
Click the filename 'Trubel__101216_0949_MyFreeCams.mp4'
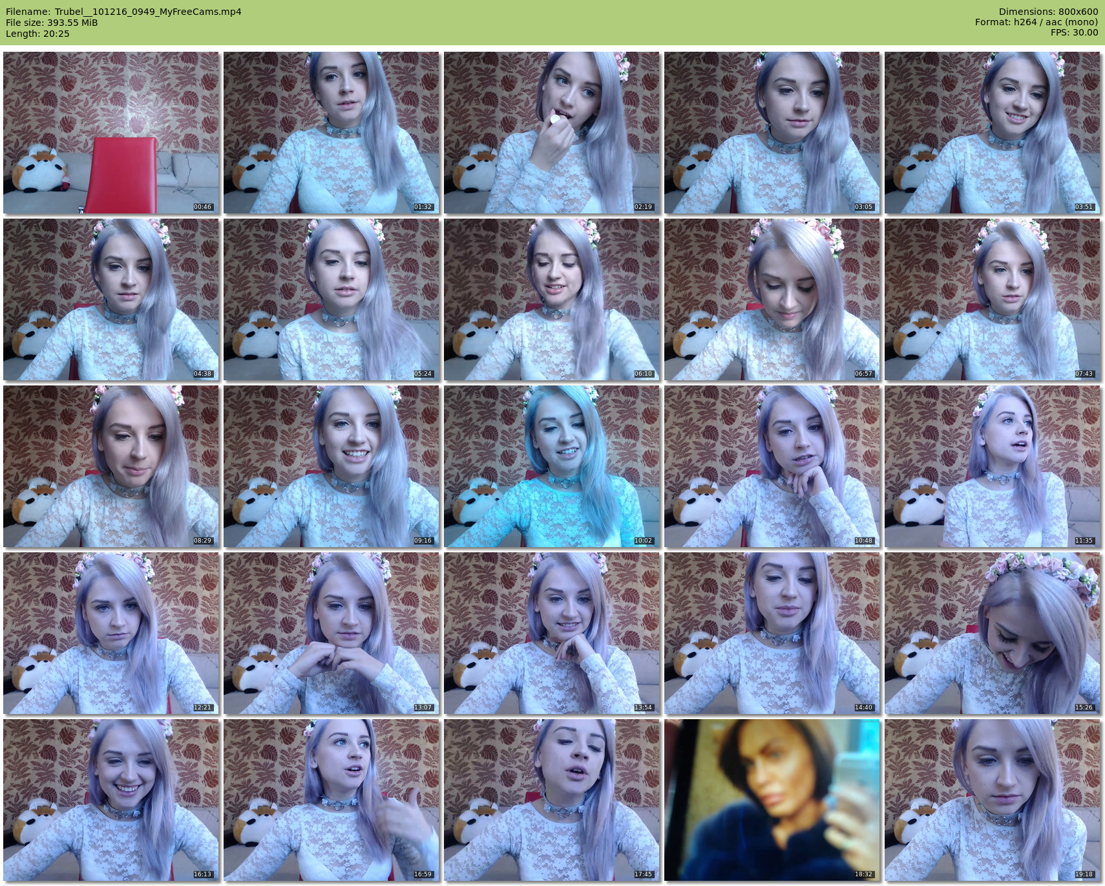click(148, 12)
